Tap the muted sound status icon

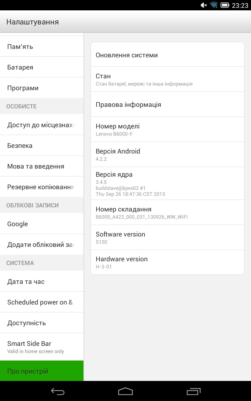204,5
